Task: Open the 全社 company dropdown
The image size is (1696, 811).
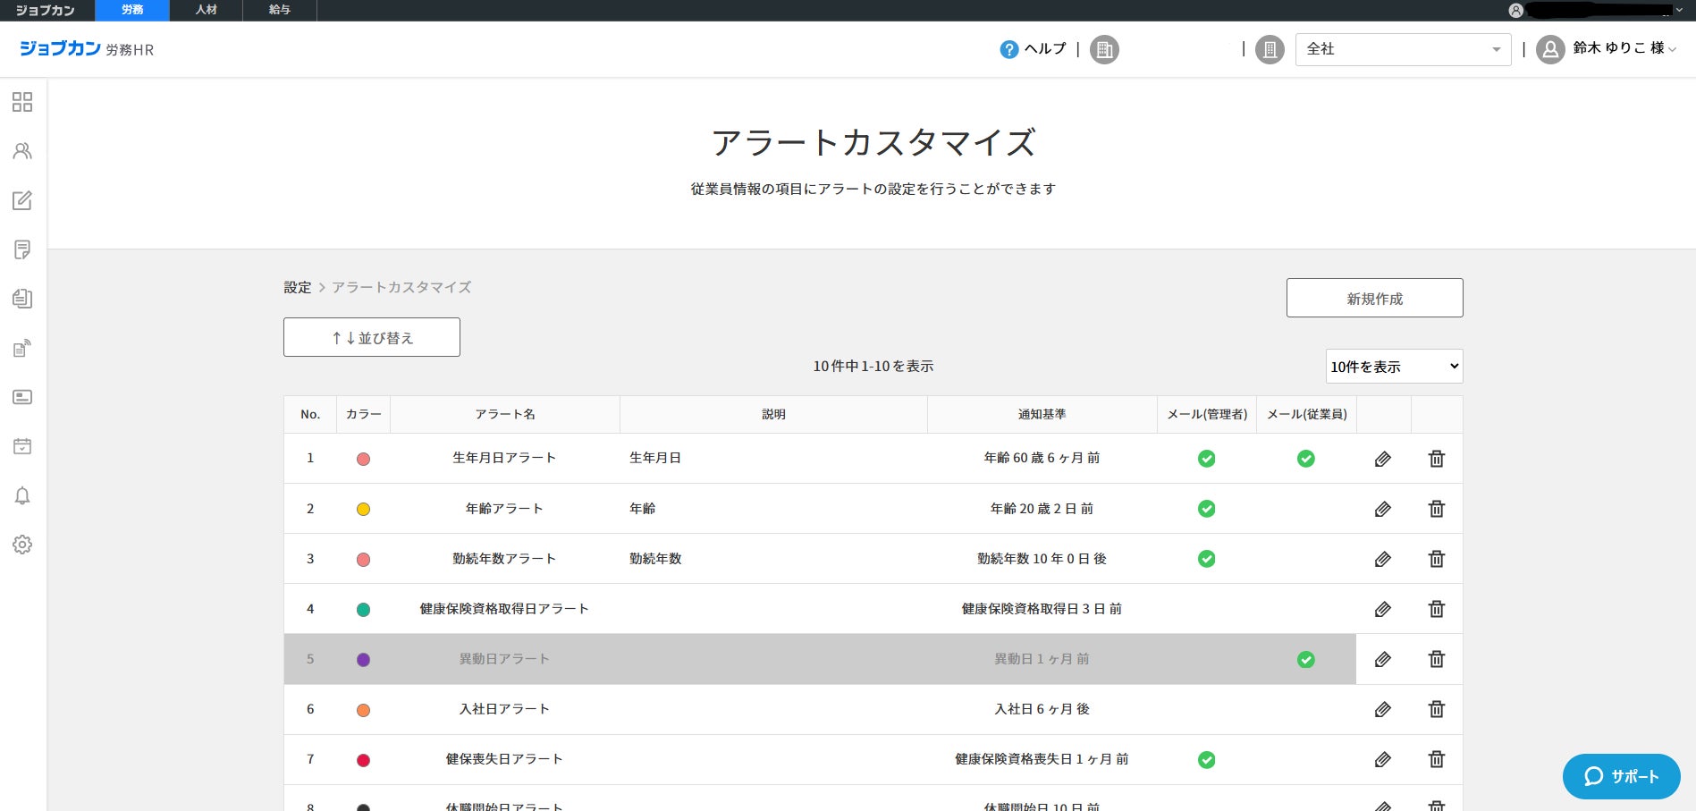Action: 1402,49
